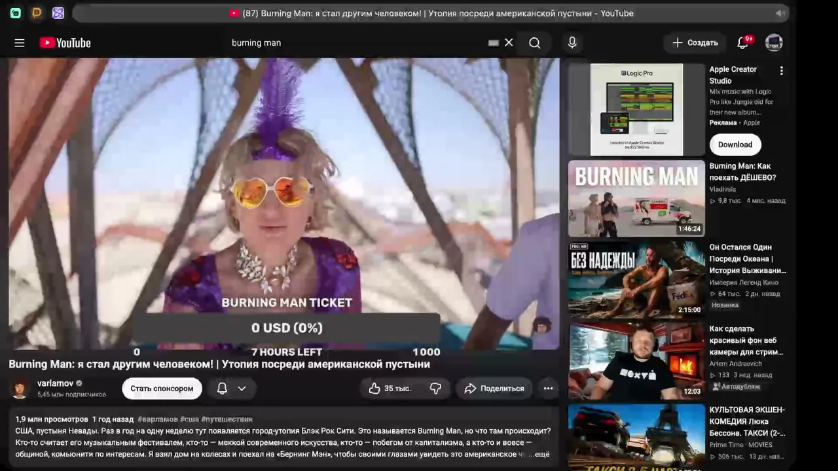Screen dimensions: 838x471
Task: Open 'Как сделать красивый фон веб камеры' title
Action: tap(746, 340)
